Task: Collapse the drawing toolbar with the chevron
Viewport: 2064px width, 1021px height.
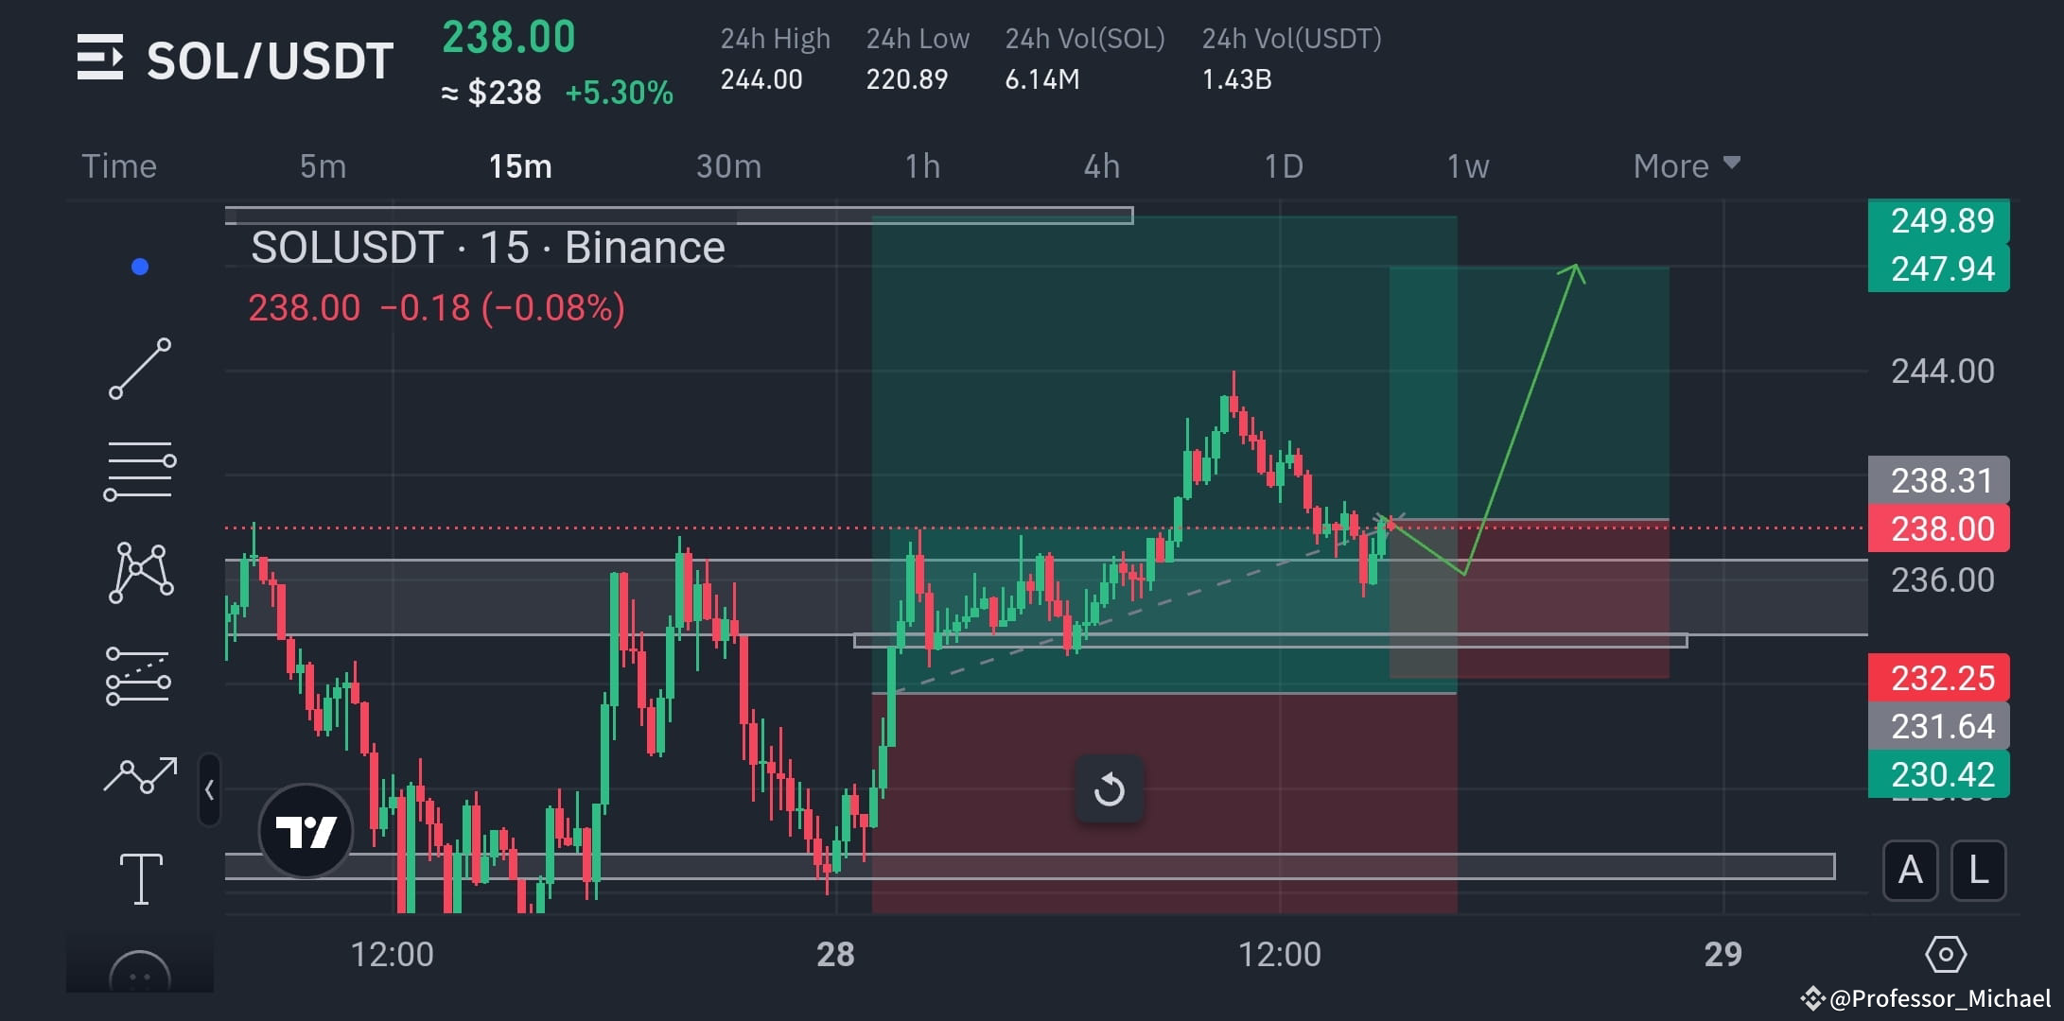Action: (x=208, y=787)
